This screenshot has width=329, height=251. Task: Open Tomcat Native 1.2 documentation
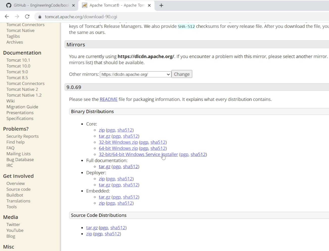click(24, 95)
